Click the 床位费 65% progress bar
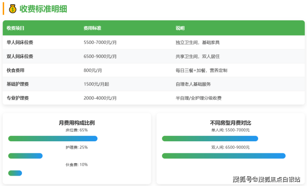The image size is (307, 186). (53, 138)
